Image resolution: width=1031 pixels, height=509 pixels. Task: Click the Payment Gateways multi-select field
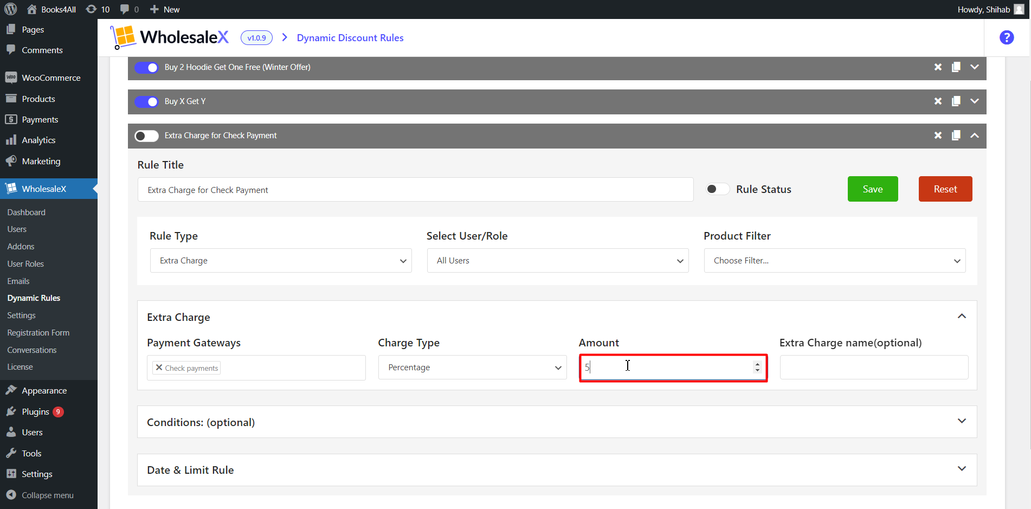(x=256, y=368)
